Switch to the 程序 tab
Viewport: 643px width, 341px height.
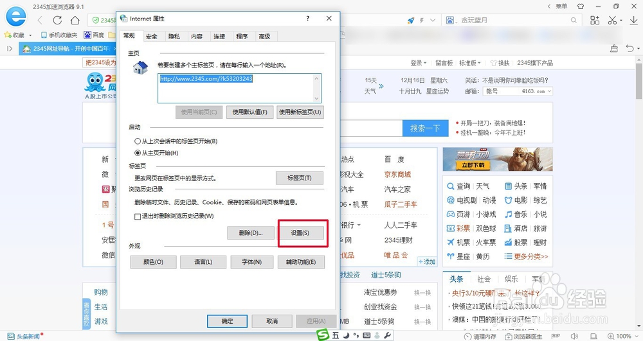point(242,37)
